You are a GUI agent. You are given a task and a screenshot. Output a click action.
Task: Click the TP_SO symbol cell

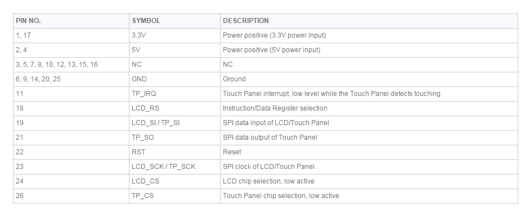click(x=175, y=137)
